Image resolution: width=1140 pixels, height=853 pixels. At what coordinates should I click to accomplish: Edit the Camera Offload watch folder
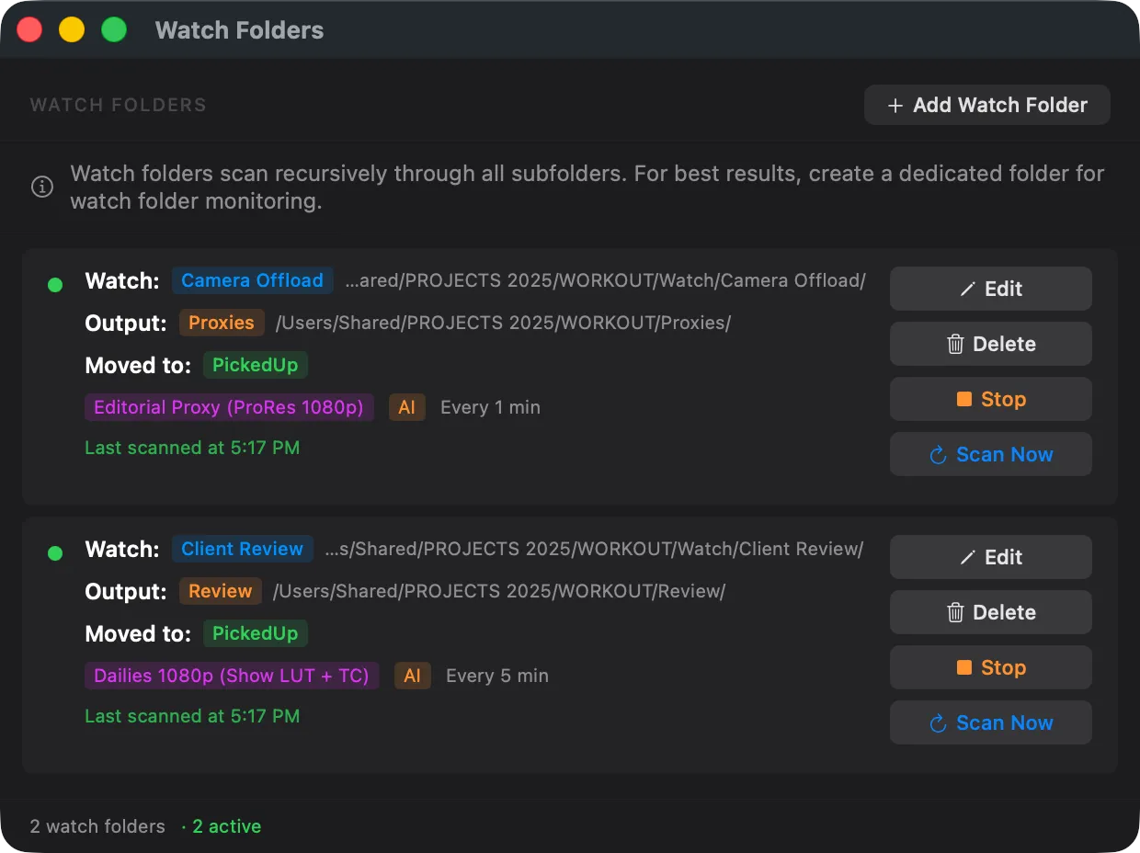[x=990, y=289]
